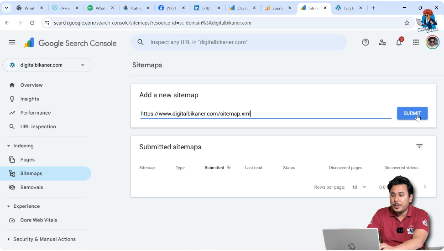Click the Discovered pages column header
This screenshot has height=251, width=444.
(345, 167)
